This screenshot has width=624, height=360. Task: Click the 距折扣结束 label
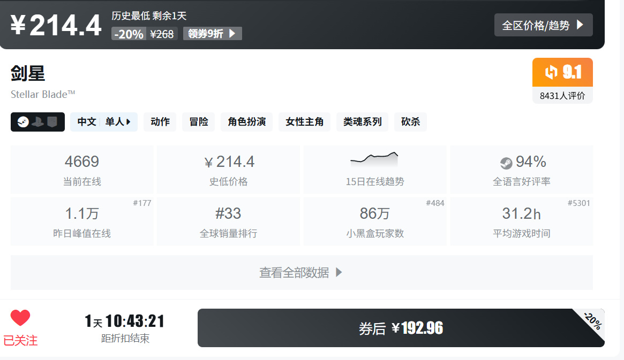click(125, 339)
